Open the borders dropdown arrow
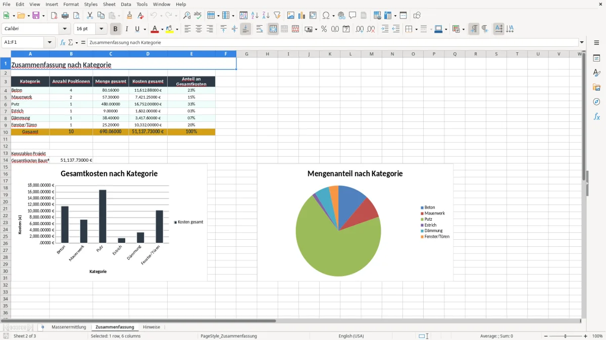The height and width of the screenshot is (340, 606). 416,29
